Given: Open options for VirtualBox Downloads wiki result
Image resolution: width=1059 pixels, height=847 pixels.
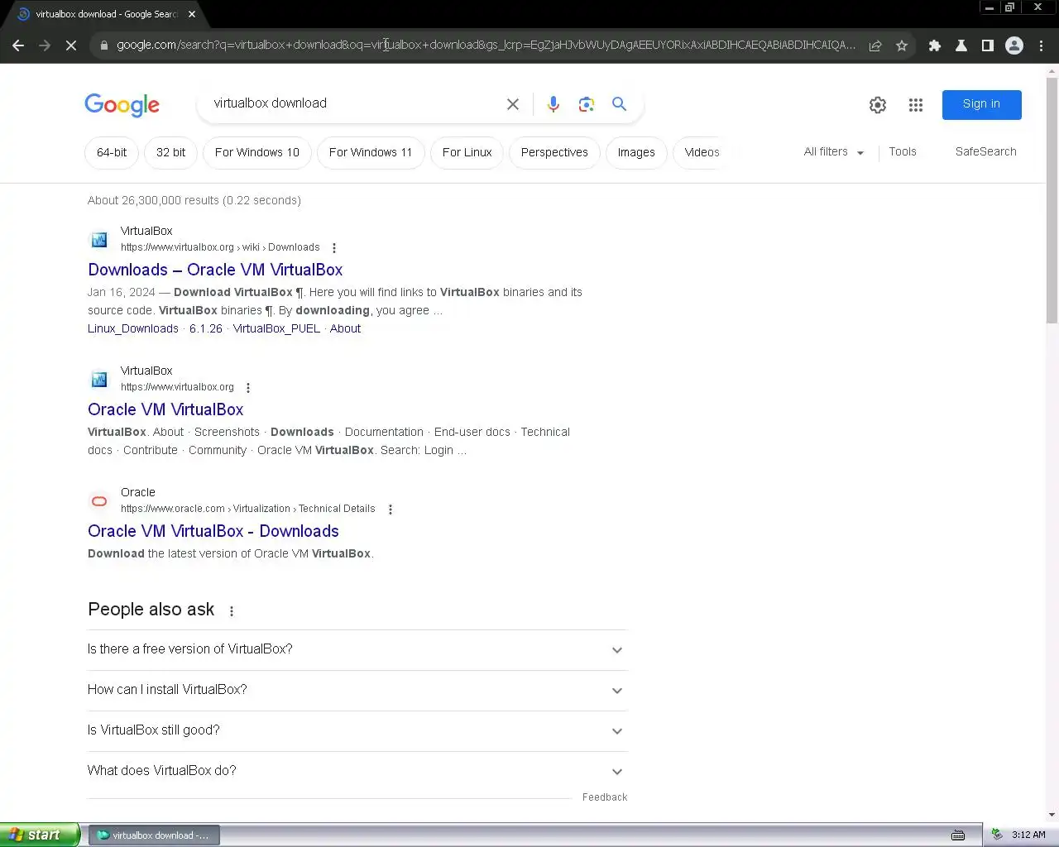Looking at the screenshot, I should (x=334, y=248).
